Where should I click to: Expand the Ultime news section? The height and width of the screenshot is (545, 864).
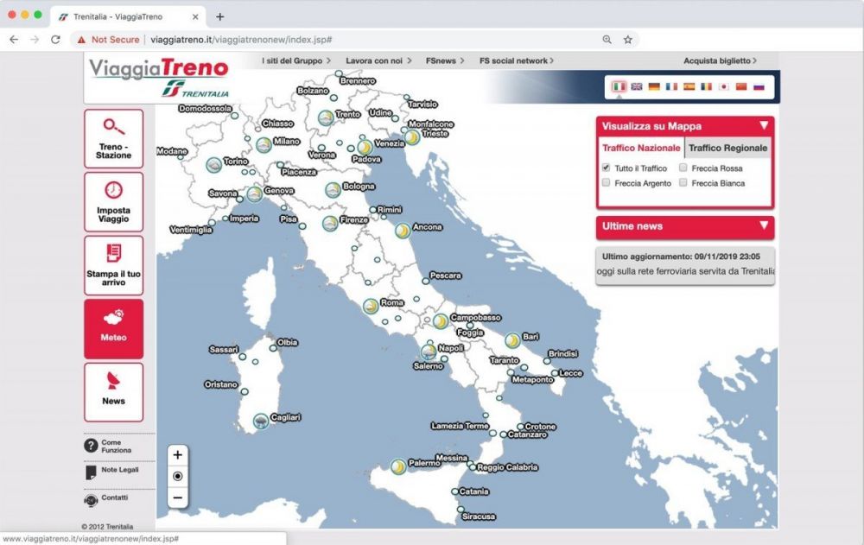(x=765, y=226)
